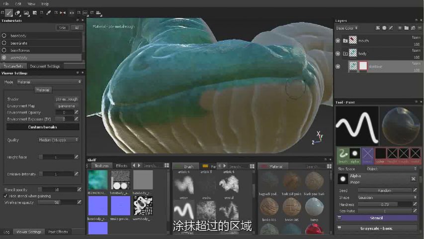Open the Shape Gaussian dropdown
424x239 pixels.
pos(387,197)
